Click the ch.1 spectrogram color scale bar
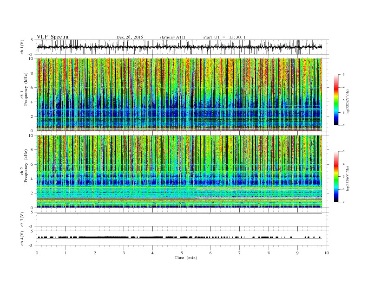 click(336, 100)
